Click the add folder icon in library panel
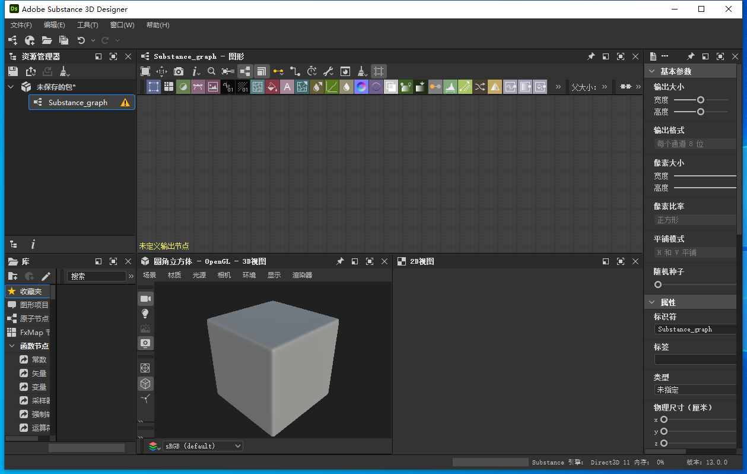 click(x=12, y=276)
